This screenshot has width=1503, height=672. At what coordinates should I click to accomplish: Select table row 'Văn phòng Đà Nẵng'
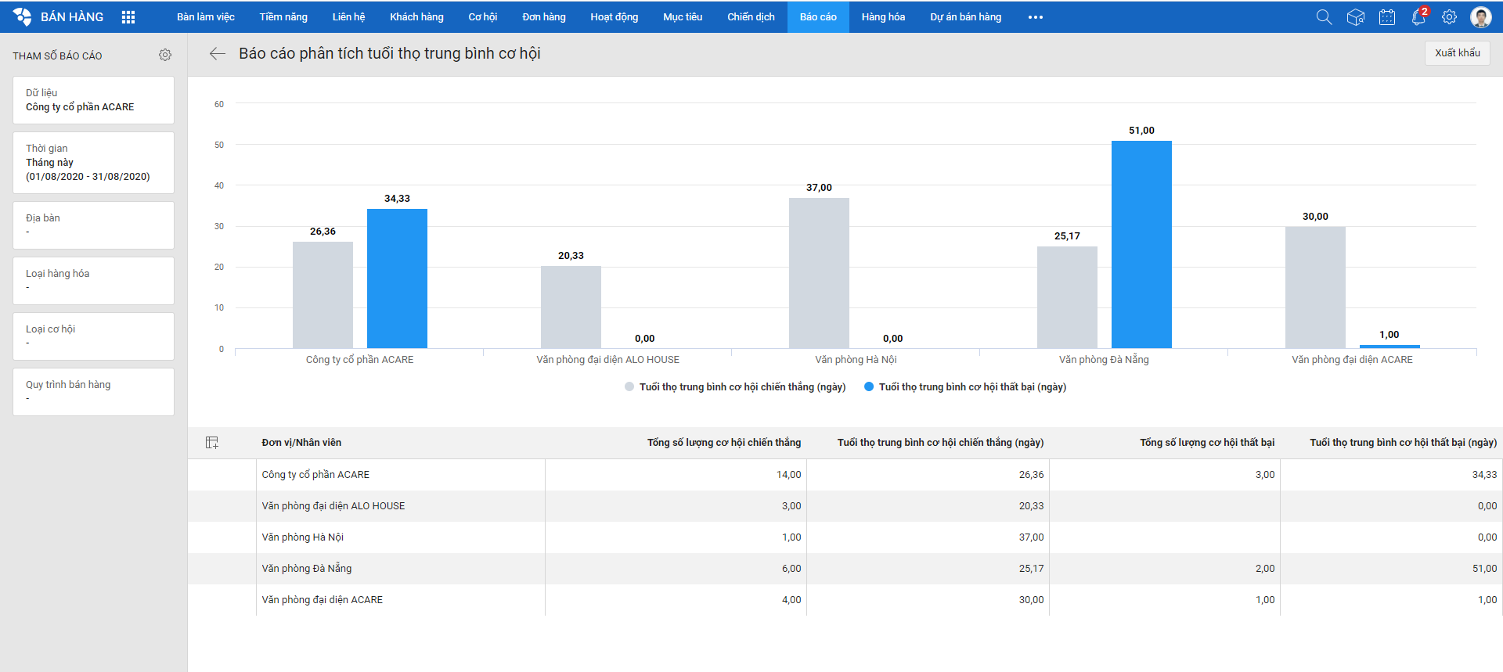pos(845,569)
